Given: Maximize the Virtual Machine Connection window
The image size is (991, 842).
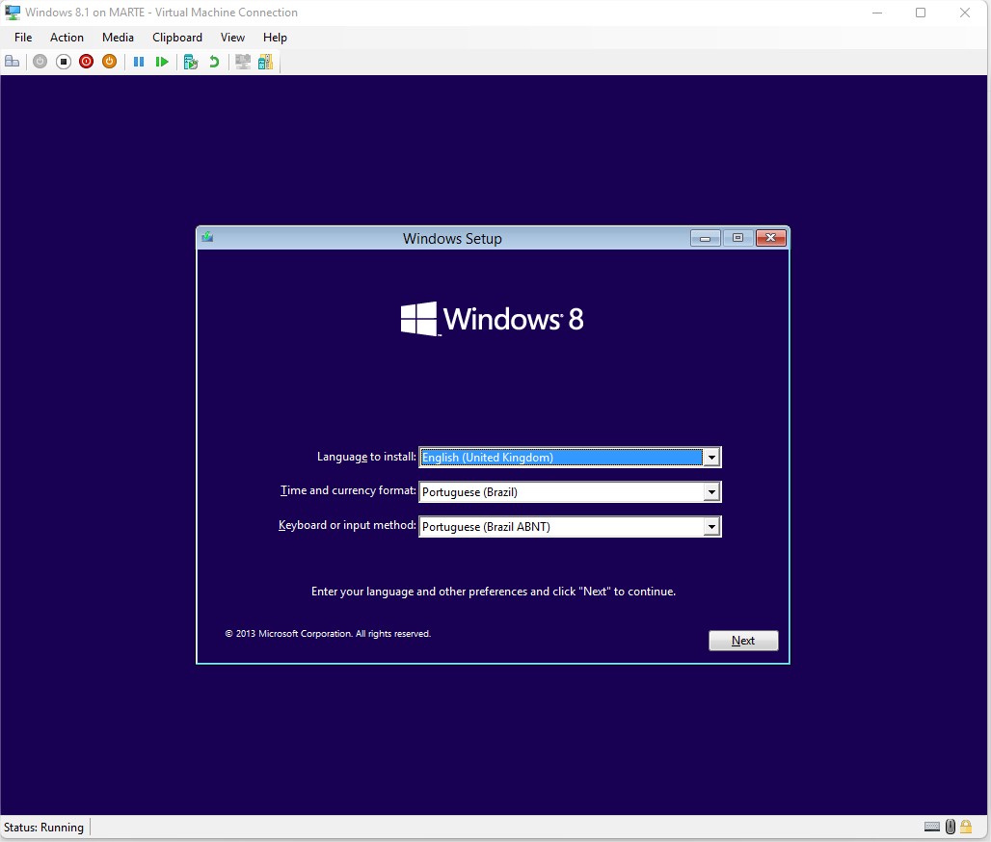Looking at the screenshot, I should click(x=921, y=13).
